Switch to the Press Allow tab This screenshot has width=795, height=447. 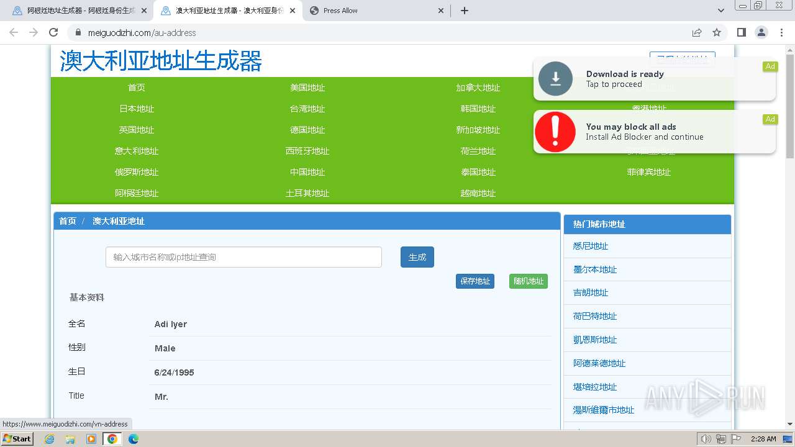point(377,11)
